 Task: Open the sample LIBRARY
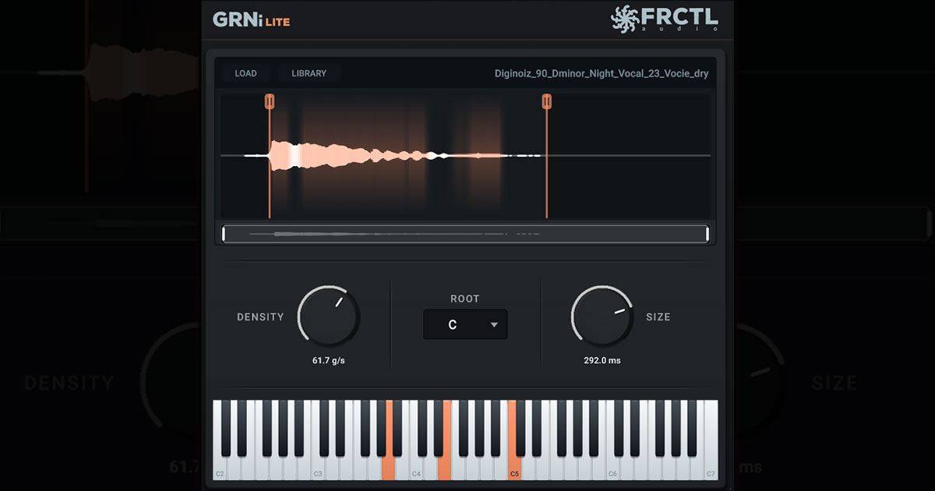[x=309, y=73]
